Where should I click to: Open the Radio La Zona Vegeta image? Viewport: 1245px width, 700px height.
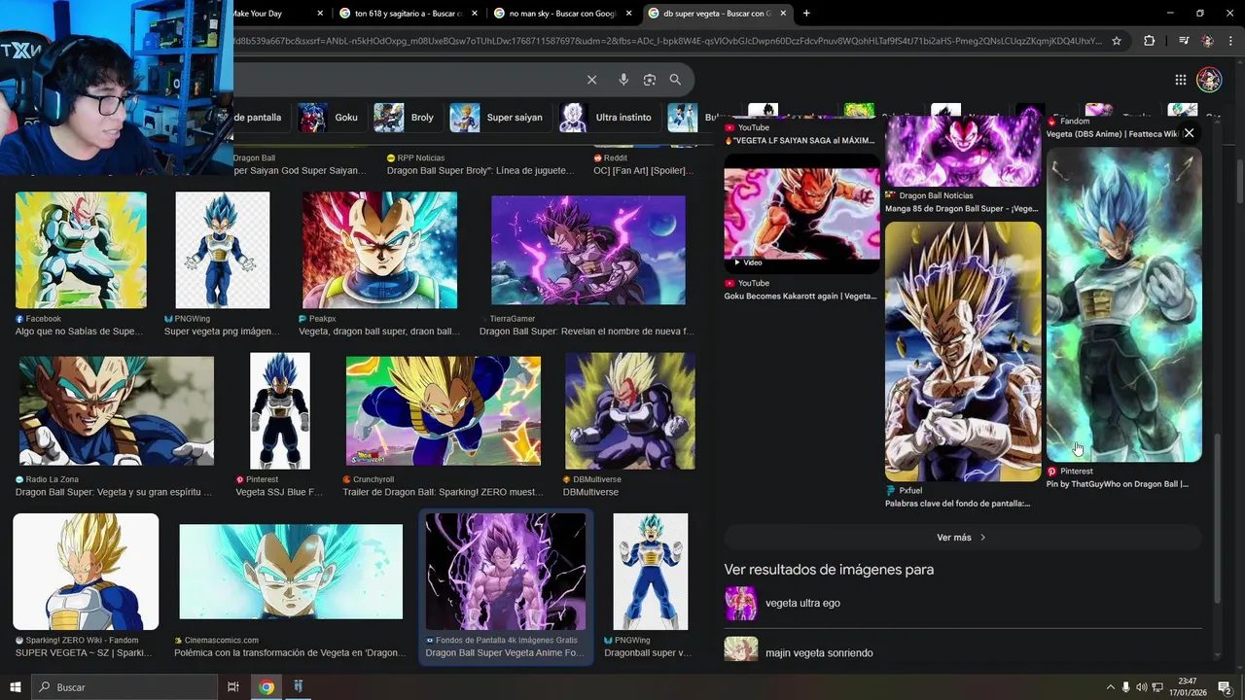coord(117,410)
